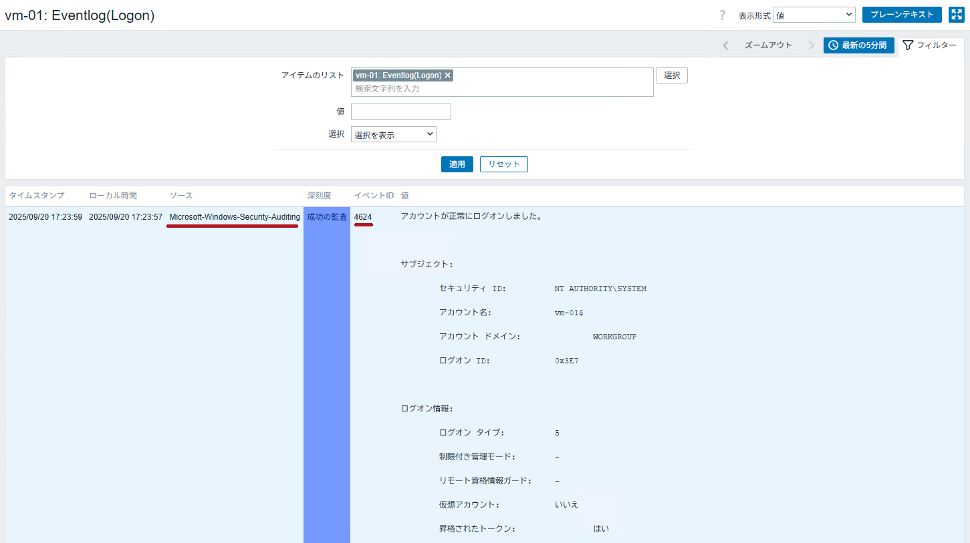Toggle fullscreen kiosk mode icon
Screen dimensions: 970x543
pyautogui.click(x=956, y=15)
